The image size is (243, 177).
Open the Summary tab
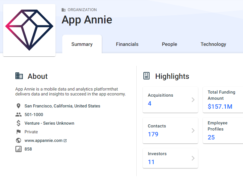pyautogui.click(x=82, y=44)
